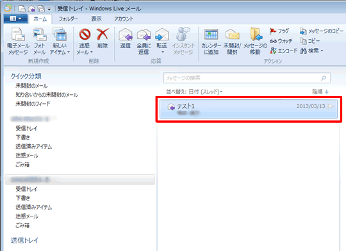Switch to the 表示 ribbon tab
Image resolution: width=346 pixels, height=251 pixels.
coord(96,19)
